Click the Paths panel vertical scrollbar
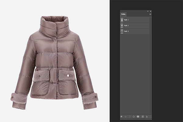183x122 pixels. (x=151, y=66)
